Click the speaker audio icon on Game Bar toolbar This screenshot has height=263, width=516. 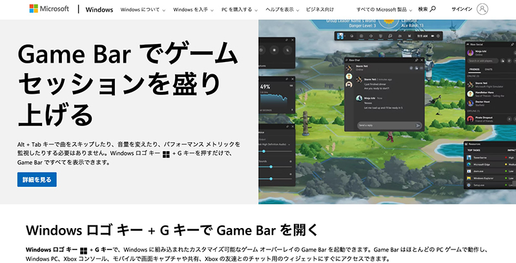371,36
